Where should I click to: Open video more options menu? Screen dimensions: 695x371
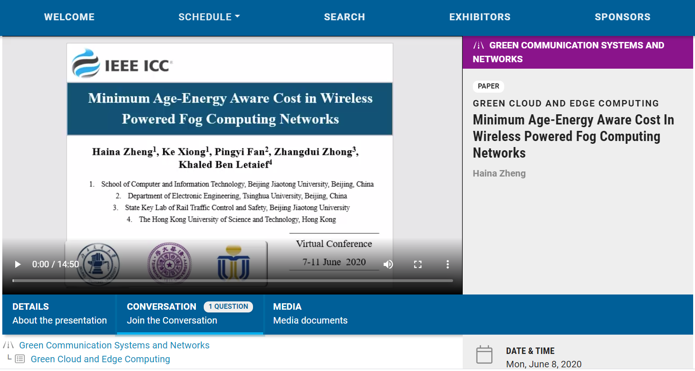[448, 264]
